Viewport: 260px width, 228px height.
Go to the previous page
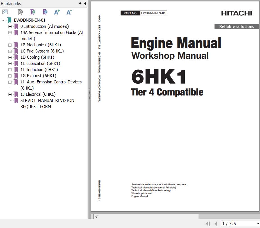coord(216,224)
